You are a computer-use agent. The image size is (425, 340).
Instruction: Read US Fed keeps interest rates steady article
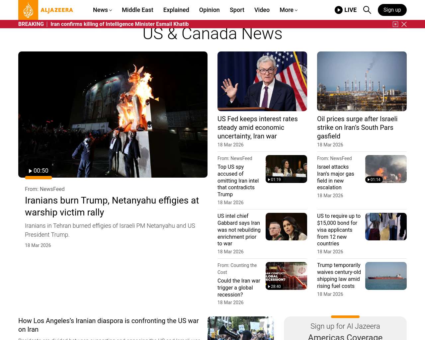coord(257,127)
